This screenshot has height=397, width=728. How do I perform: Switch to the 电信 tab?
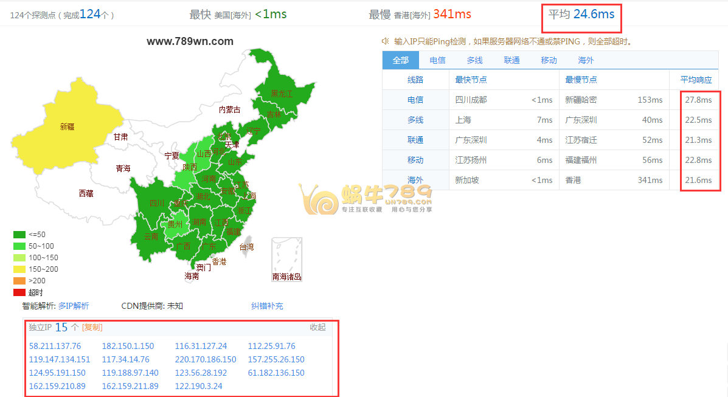(x=437, y=60)
